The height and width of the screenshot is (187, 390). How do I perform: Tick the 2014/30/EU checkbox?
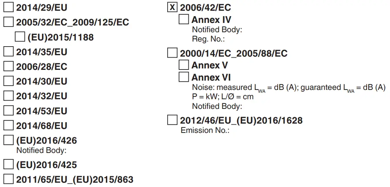pyautogui.click(x=9, y=81)
